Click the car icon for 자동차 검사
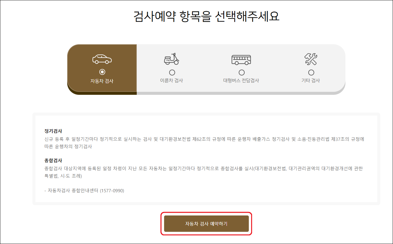The image size is (393, 244). (x=102, y=59)
